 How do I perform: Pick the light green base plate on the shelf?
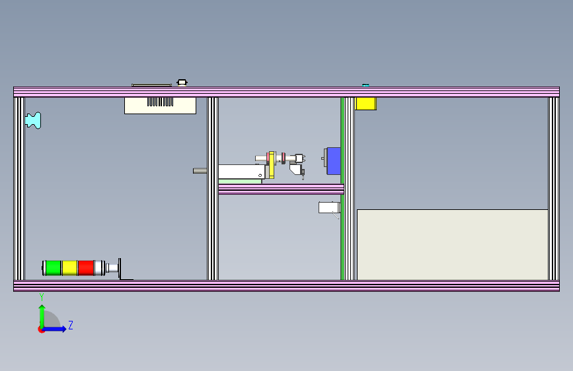[x=240, y=182]
